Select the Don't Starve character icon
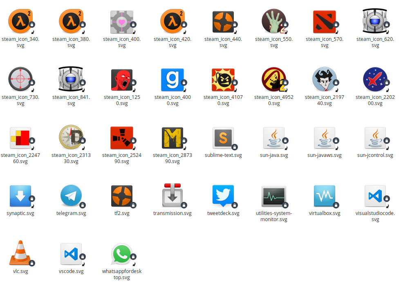Viewport: 419px width, 282px height. point(325,79)
